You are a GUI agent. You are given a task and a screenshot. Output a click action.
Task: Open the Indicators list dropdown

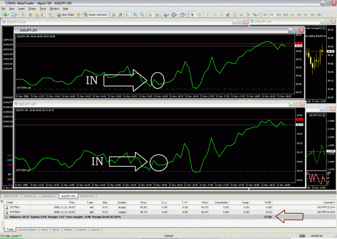pos(166,15)
